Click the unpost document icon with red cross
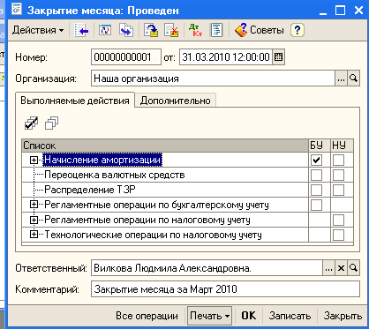The height and width of the screenshot is (329, 369). 171,30
